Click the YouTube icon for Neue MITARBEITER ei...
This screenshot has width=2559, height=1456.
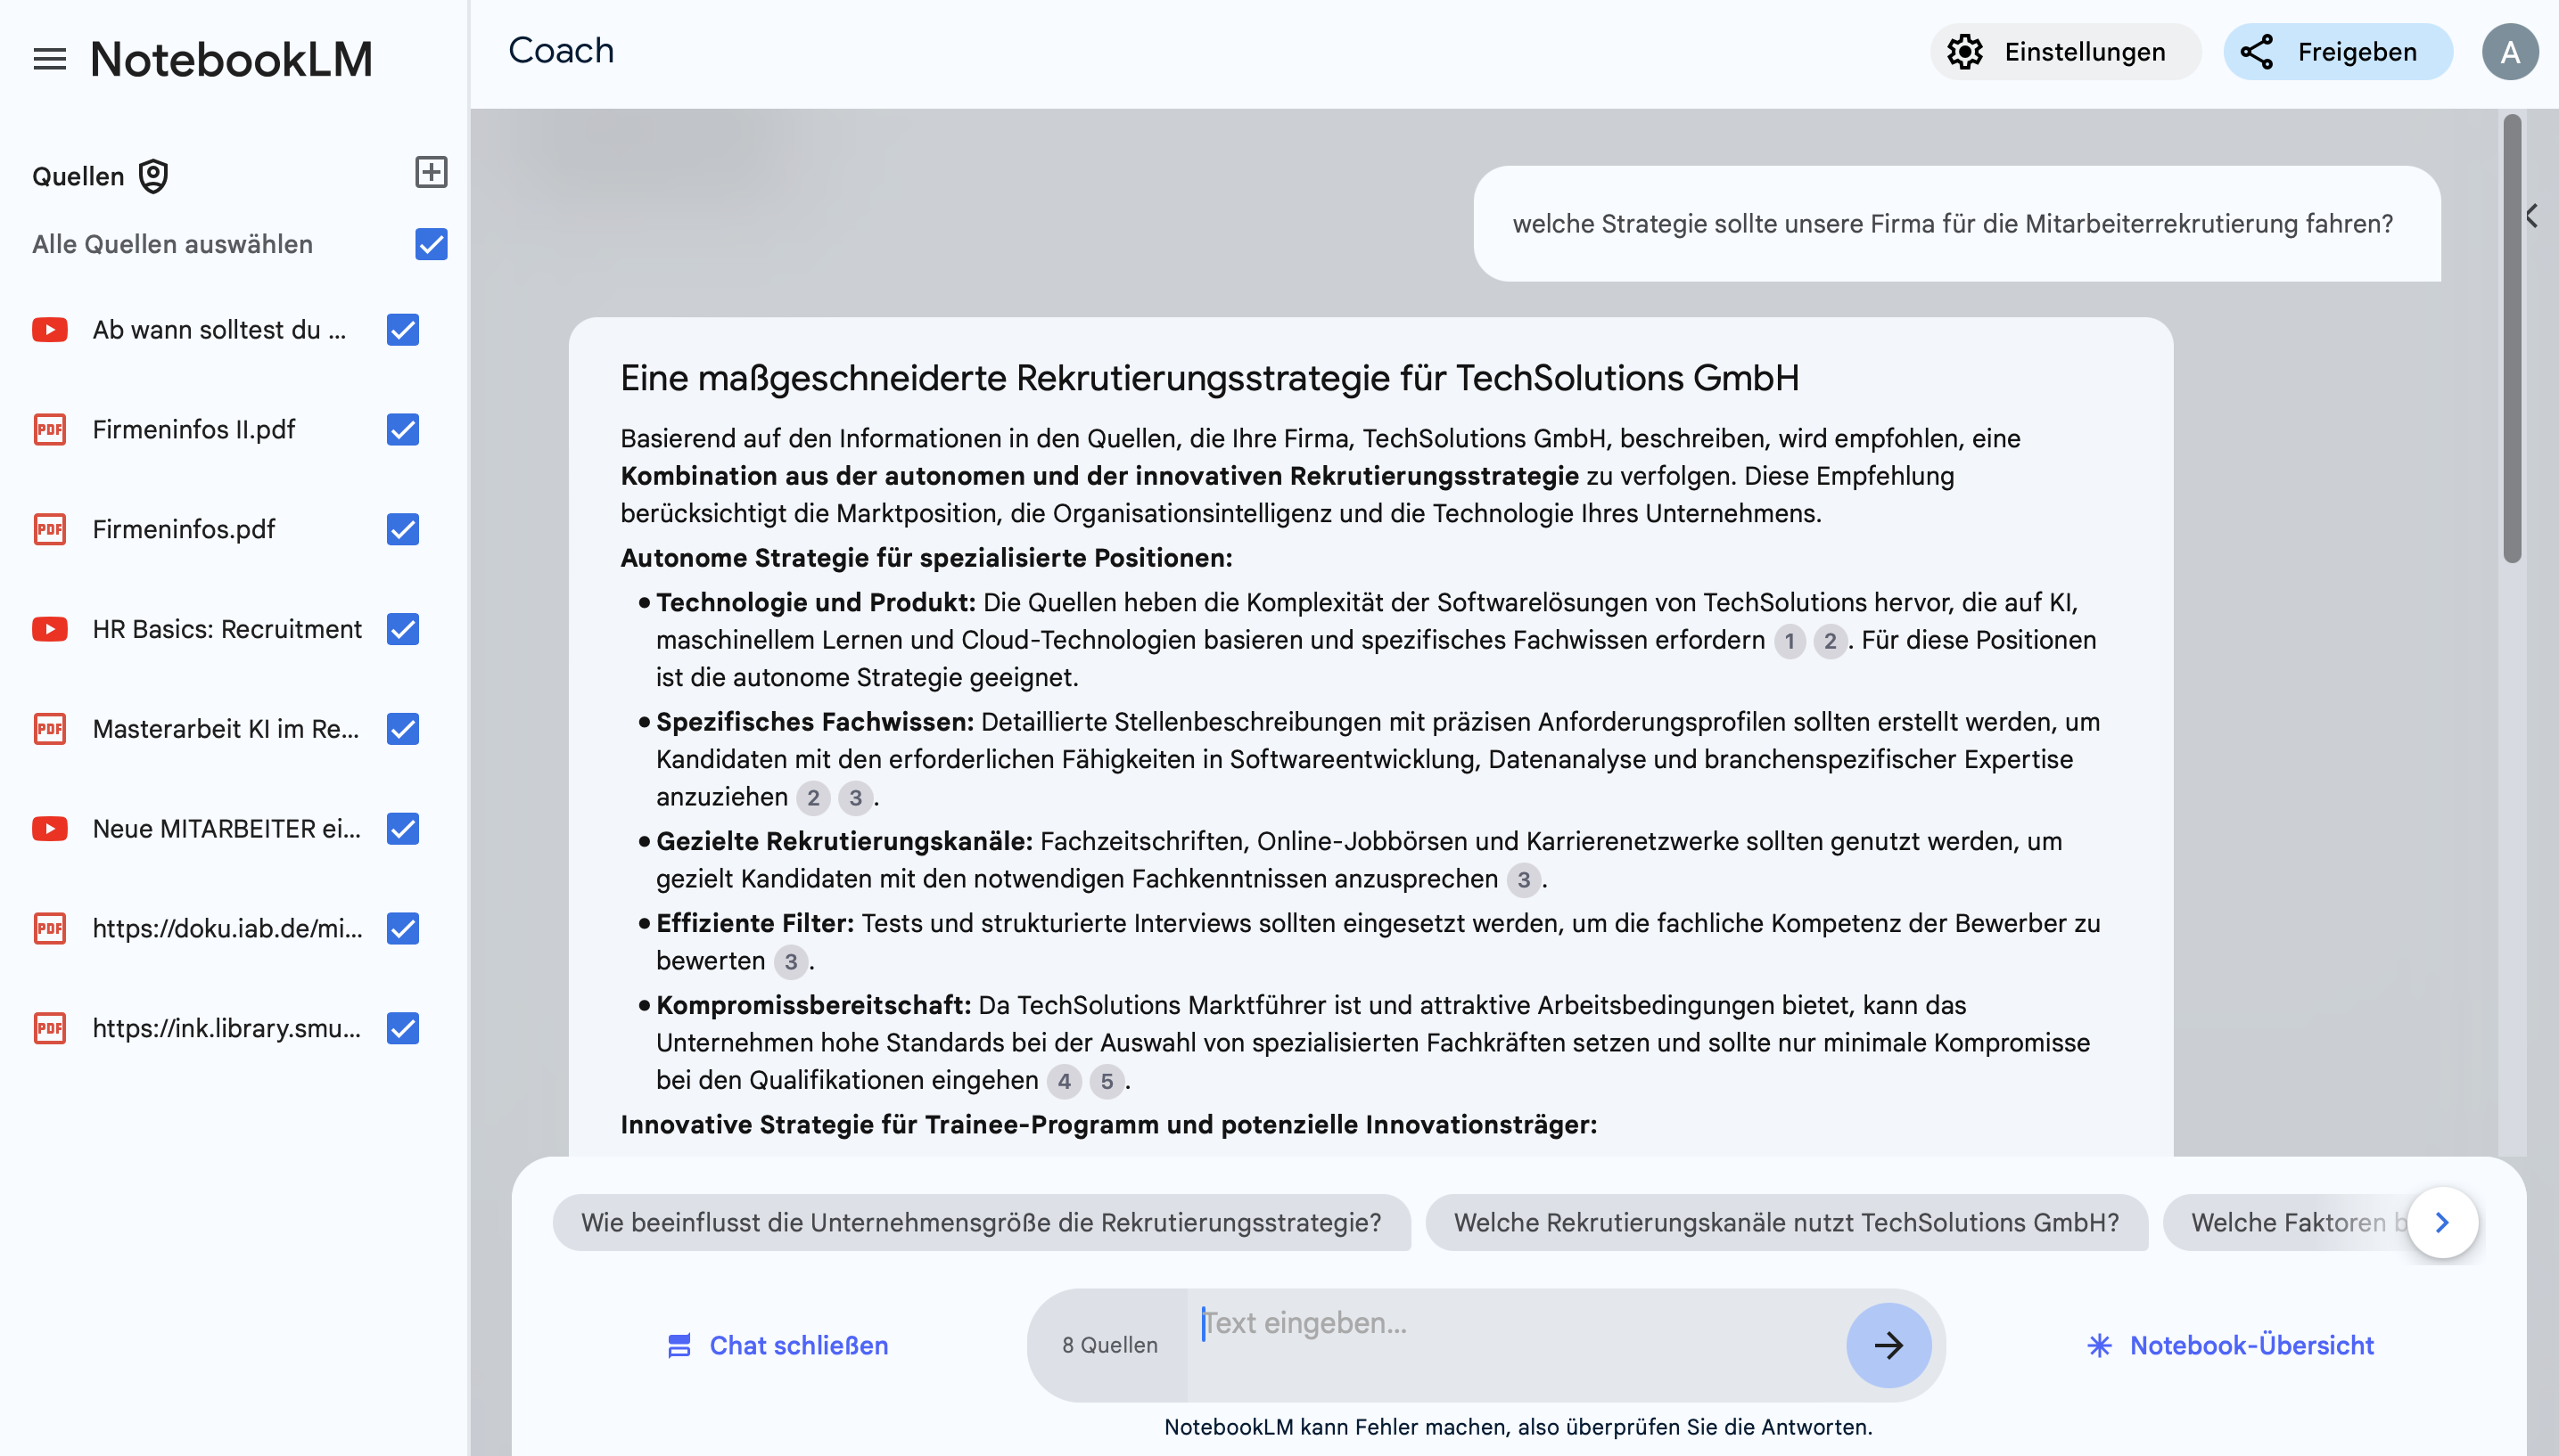(50, 828)
